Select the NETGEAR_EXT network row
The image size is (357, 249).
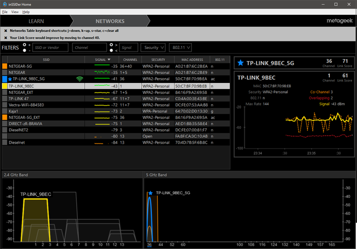point(116,93)
